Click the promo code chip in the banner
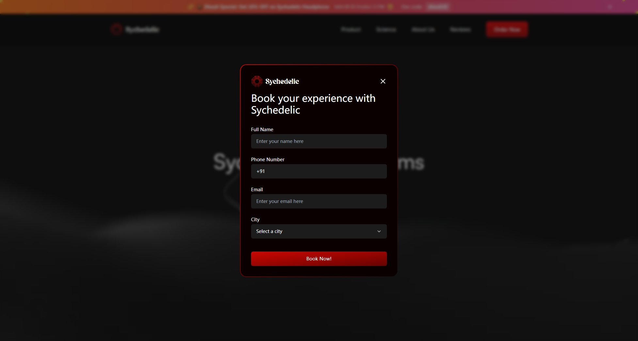 438,7
